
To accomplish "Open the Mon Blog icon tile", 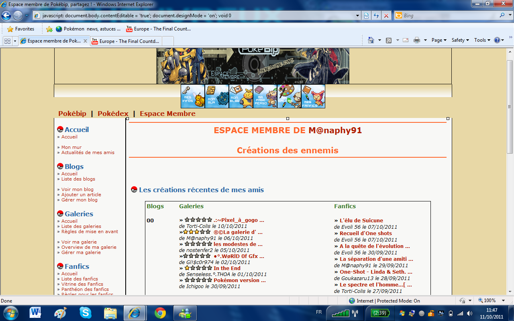I will [241, 96].
